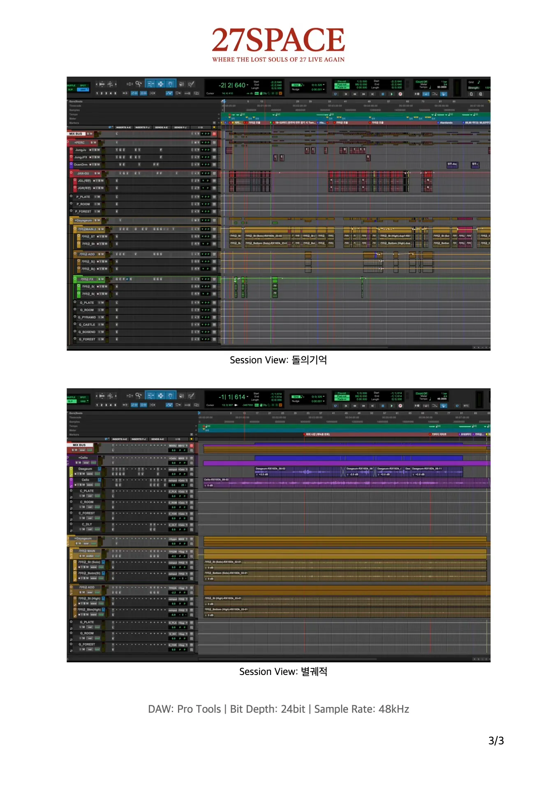Choose the Scrubber speaker tool in 별궤적 session

[181, 395]
